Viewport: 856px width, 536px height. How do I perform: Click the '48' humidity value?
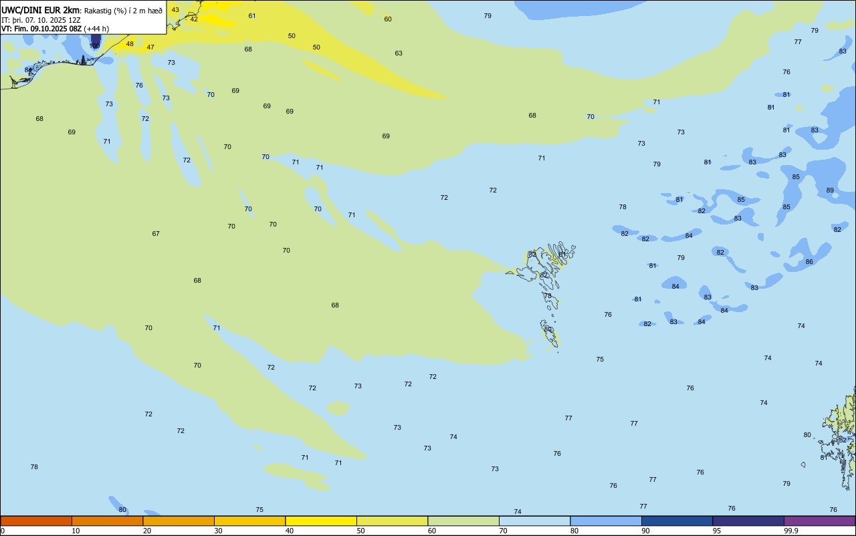[130, 44]
